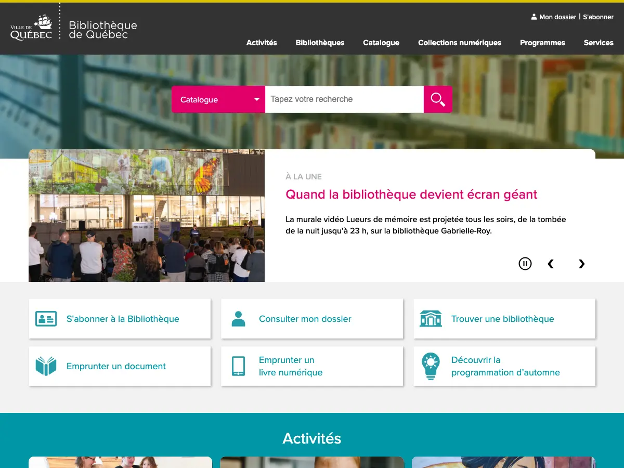Click the Lueurs de mémoire description paragraph
Screen dimensions: 624x468
(426, 225)
